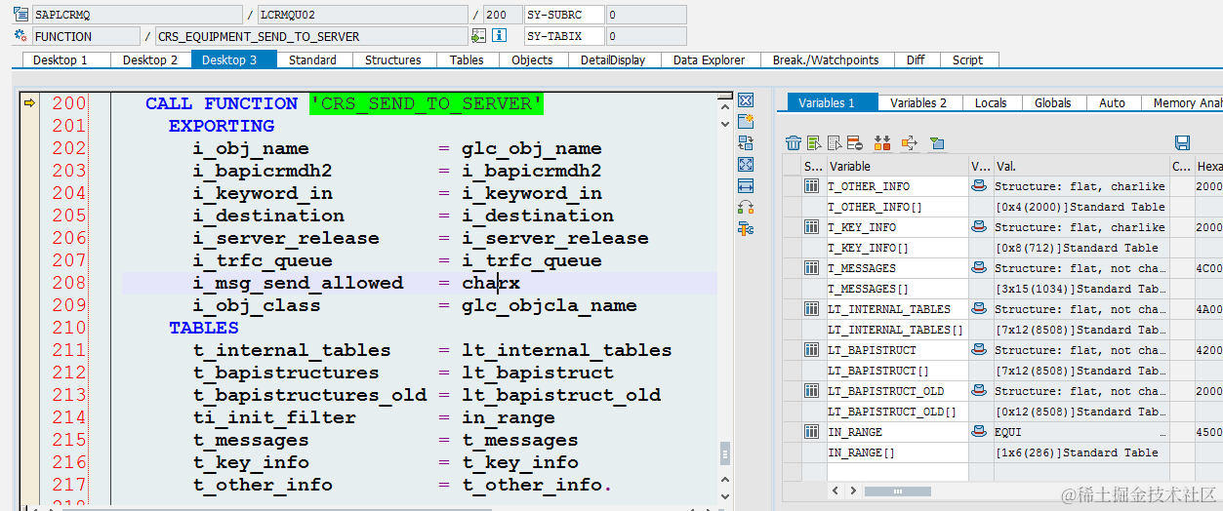Click the program icon beside SAPLCRMQ

pos(20,15)
